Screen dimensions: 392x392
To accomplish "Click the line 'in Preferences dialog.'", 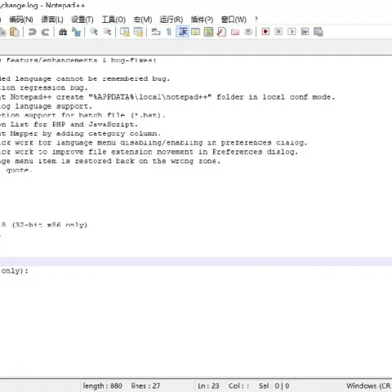I will point(149,152).
